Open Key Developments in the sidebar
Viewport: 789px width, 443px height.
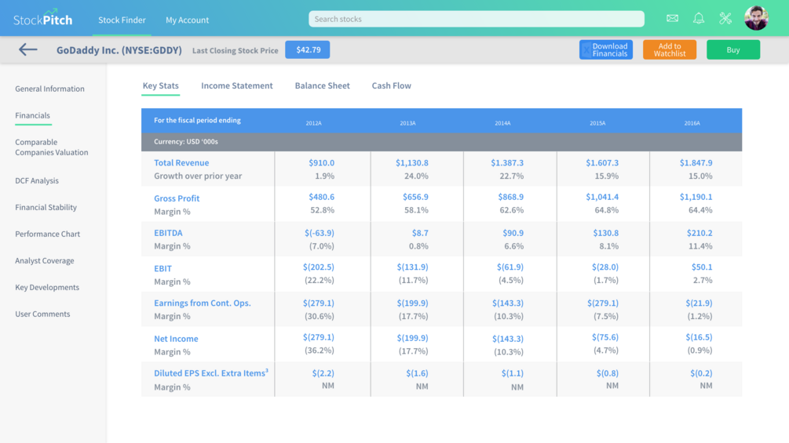click(47, 287)
